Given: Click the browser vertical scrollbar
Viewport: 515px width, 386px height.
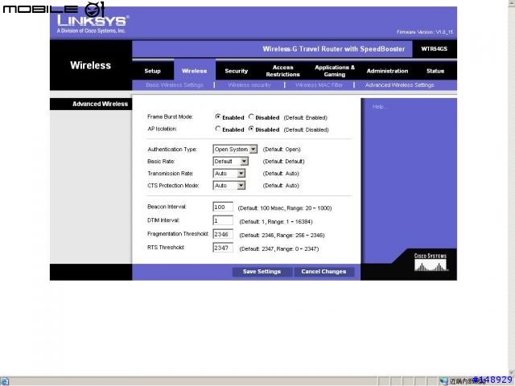Looking at the screenshot, I should pos(512,187).
